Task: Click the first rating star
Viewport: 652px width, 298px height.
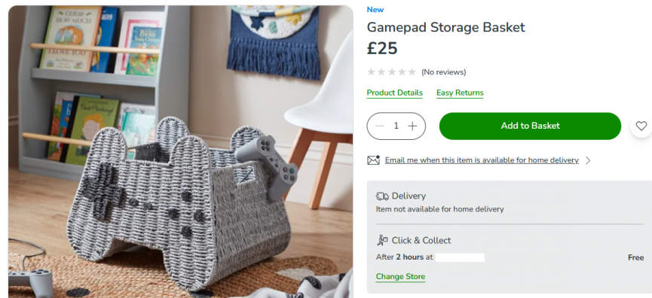Action: point(371,72)
